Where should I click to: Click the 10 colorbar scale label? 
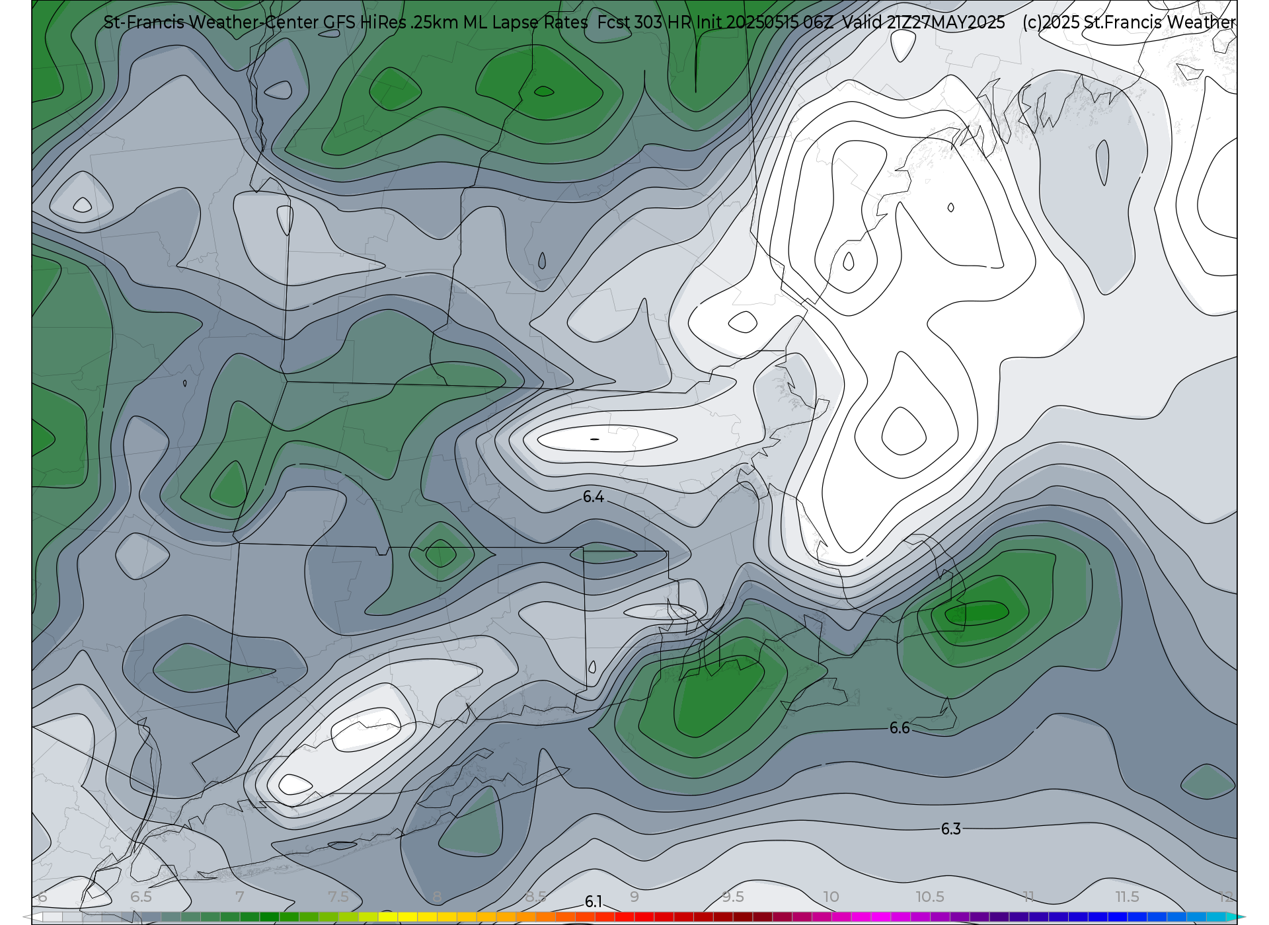(831, 897)
